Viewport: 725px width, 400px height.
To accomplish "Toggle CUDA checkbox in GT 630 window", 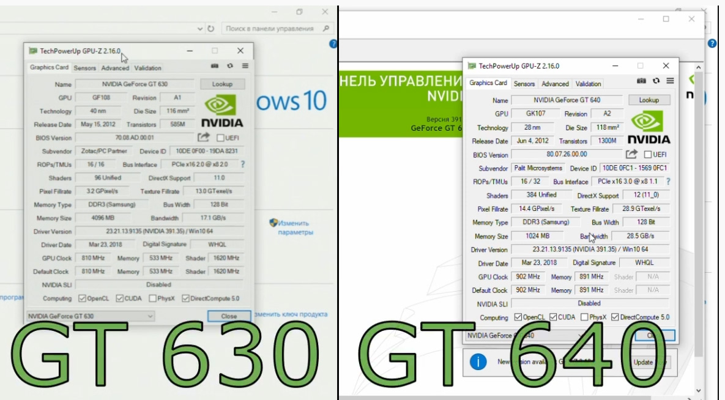I will pos(120,298).
